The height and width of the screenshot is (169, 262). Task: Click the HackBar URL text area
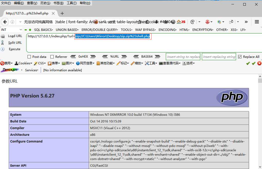[x=144, y=43]
